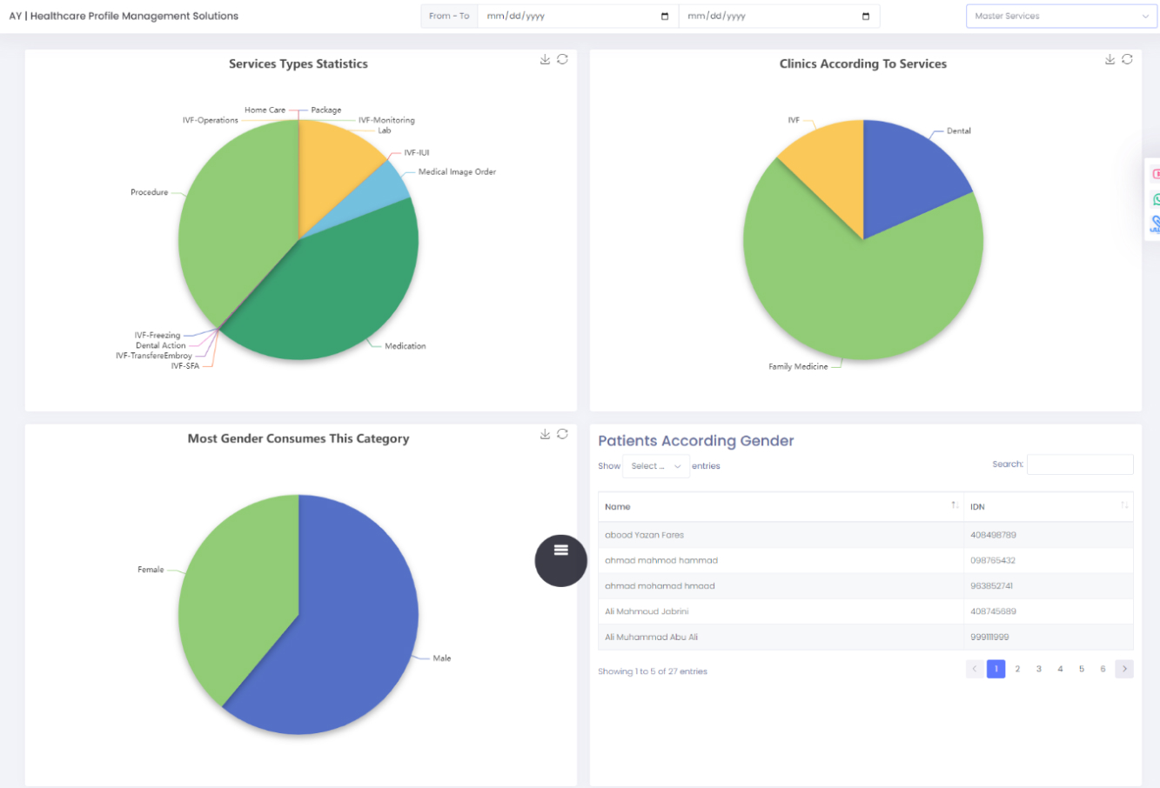Open patient row abood Yazan Fares
This screenshot has height=788, width=1160.
645,535
